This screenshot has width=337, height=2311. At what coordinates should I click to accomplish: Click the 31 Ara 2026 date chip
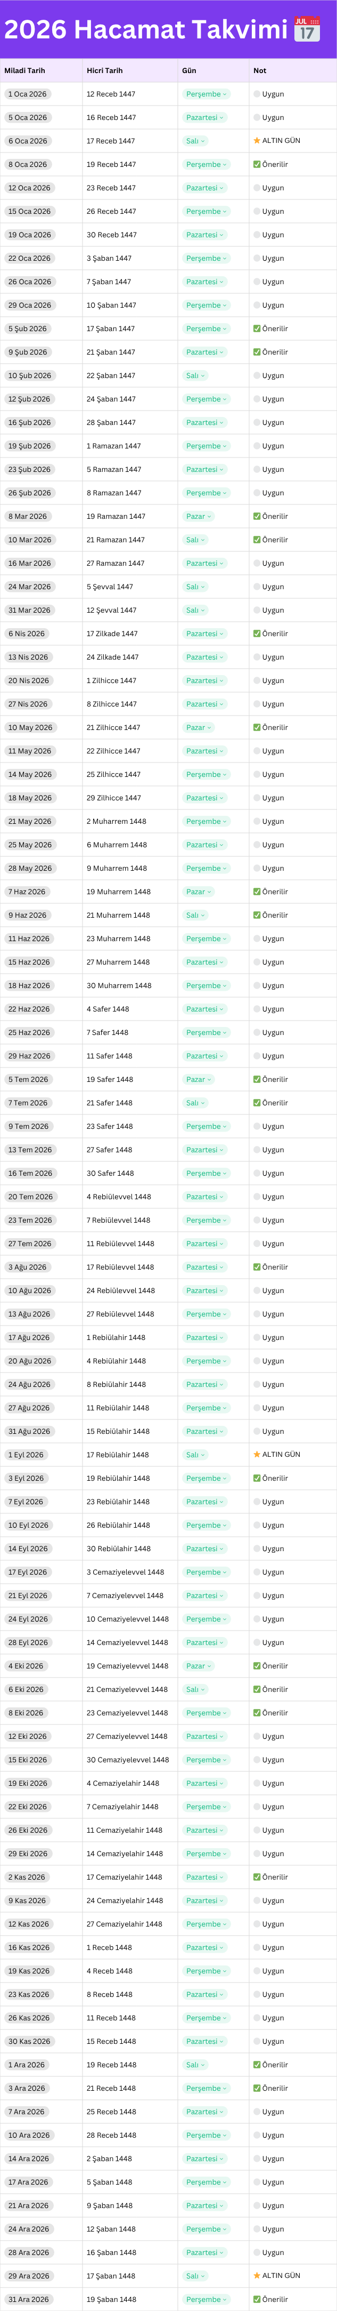coord(28,2298)
